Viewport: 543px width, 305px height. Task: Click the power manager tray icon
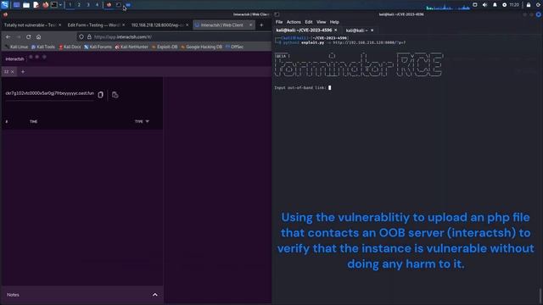tap(505, 5)
